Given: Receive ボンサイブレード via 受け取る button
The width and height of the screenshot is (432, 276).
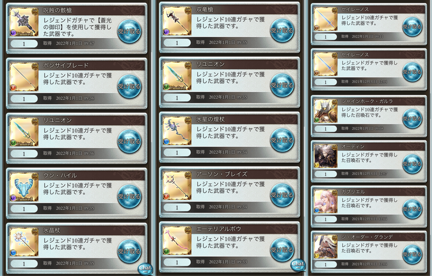Looking at the screenshot, I should pos(129,86).
